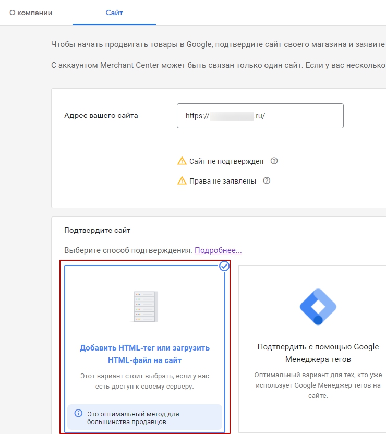The image size is (386, 434).
Task: Click HTML option description about server access
Action: point(144,381)
